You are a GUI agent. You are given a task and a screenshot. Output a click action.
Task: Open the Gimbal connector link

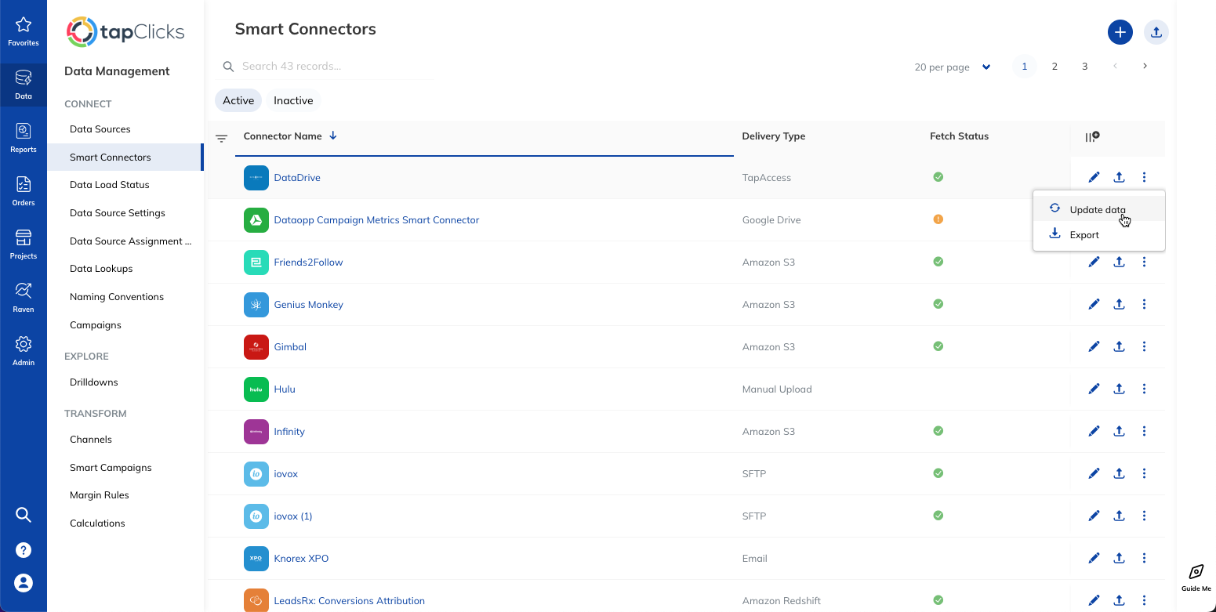click(x=290, y=347)
